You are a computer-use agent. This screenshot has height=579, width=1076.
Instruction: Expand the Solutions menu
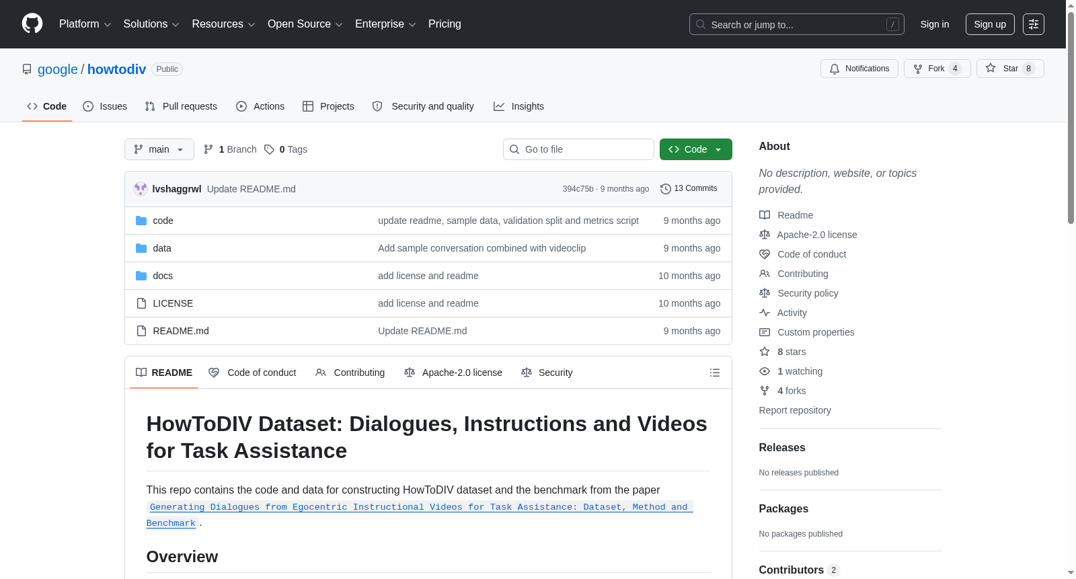[151, 24]
